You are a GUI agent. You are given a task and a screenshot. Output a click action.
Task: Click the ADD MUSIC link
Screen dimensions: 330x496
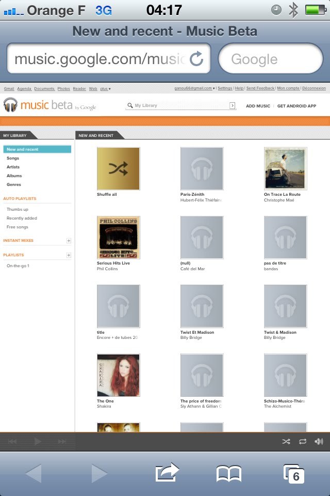coord(258,106)
